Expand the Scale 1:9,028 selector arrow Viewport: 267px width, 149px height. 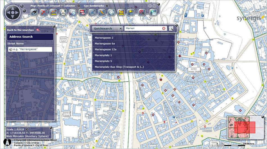coord(27,129)
